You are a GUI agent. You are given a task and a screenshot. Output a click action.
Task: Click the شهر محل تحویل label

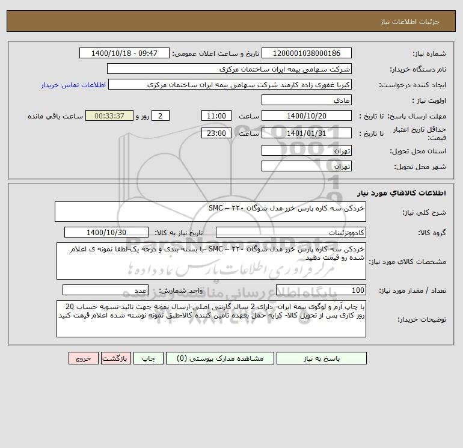[x=420, y=167]
